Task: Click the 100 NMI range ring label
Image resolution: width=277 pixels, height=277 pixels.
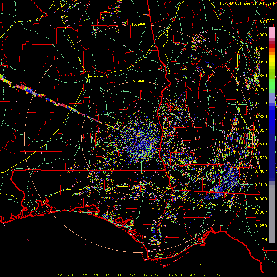Action: [x=138, y=24]
